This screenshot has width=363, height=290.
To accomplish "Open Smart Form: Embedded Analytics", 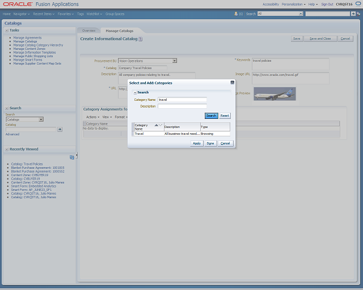I will coord(33,186).
